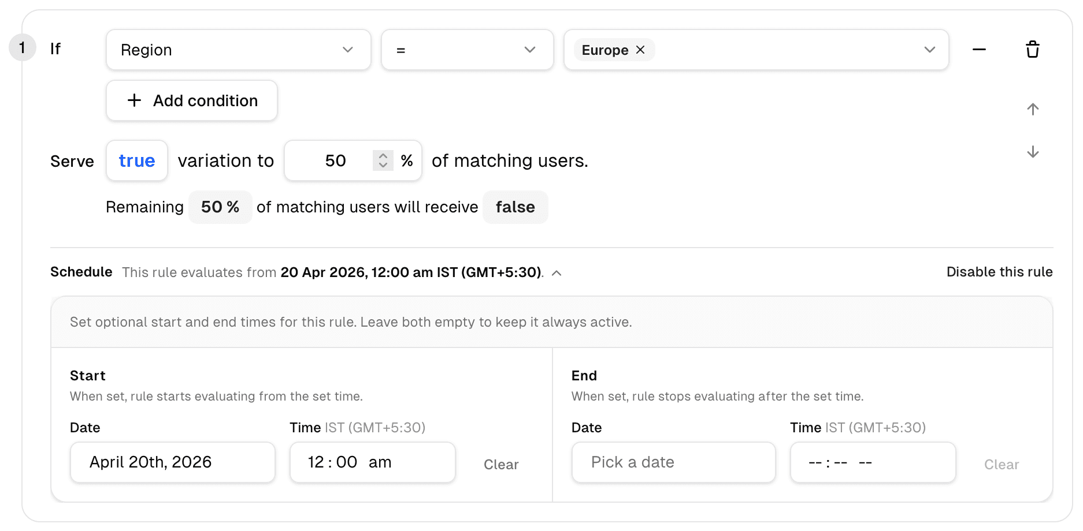The height and width of the screenshot is (531, 1083).
Task: Click Disable this rule
Action: (x=999, y=272)
